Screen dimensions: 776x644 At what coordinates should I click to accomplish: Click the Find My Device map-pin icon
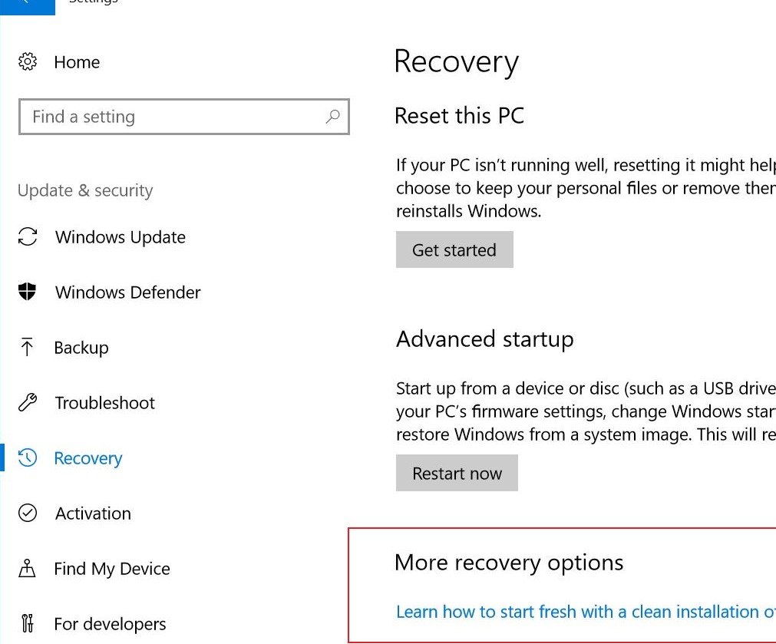28,569
